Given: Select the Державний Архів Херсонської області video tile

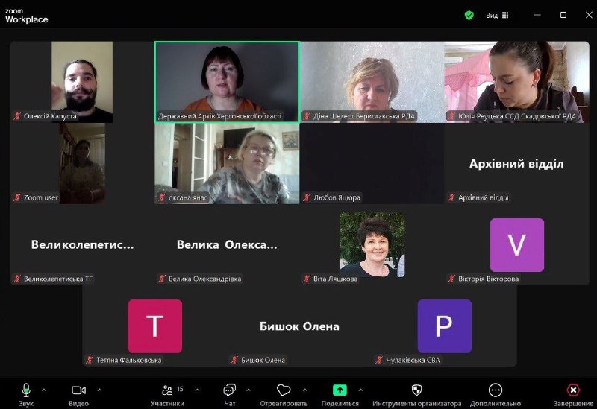Looking at the screenshot, I should coord(227,81).
